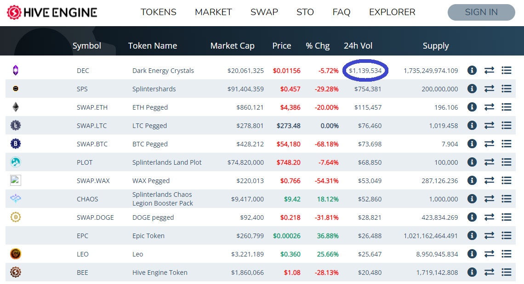
Task: Open the list icon for PLOT
Action: [506, 162]
